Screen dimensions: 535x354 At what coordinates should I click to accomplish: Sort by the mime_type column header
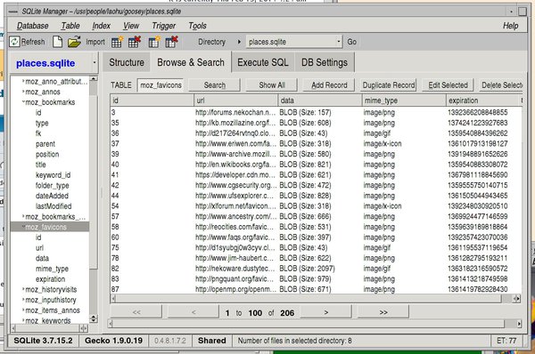(x=404, y=101)
